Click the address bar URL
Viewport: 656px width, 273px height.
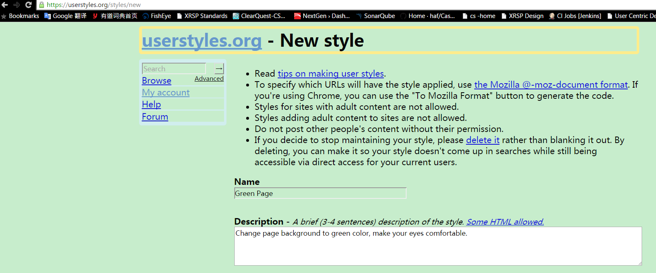point(94,5)
